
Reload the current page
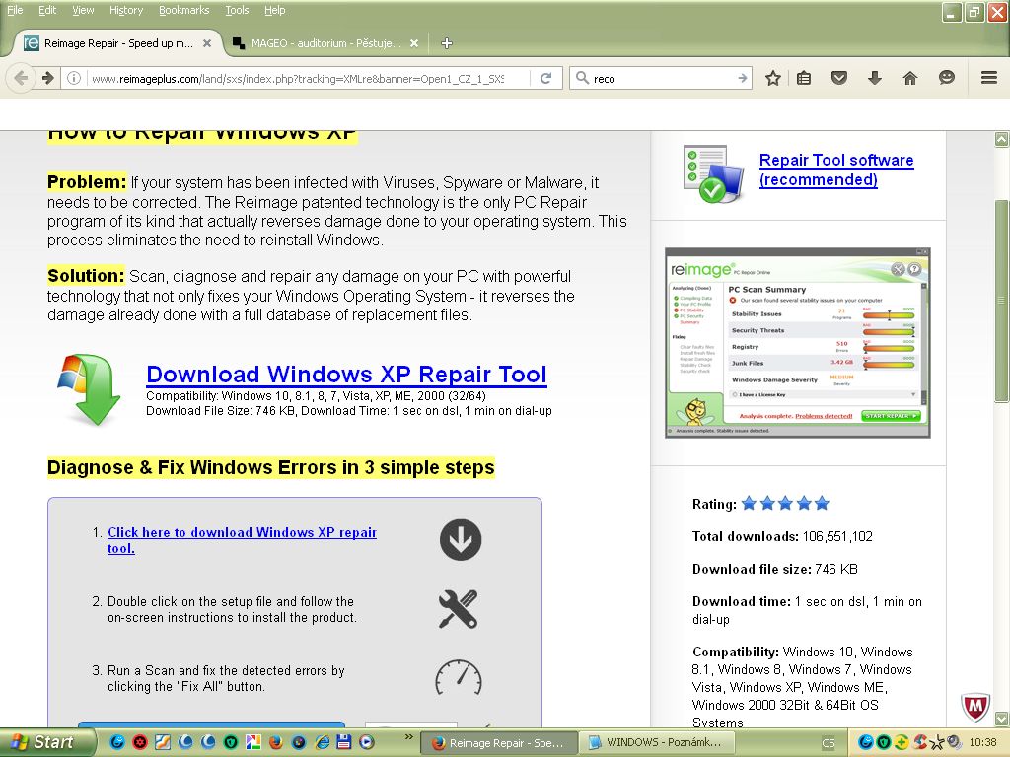click(546, 78)
